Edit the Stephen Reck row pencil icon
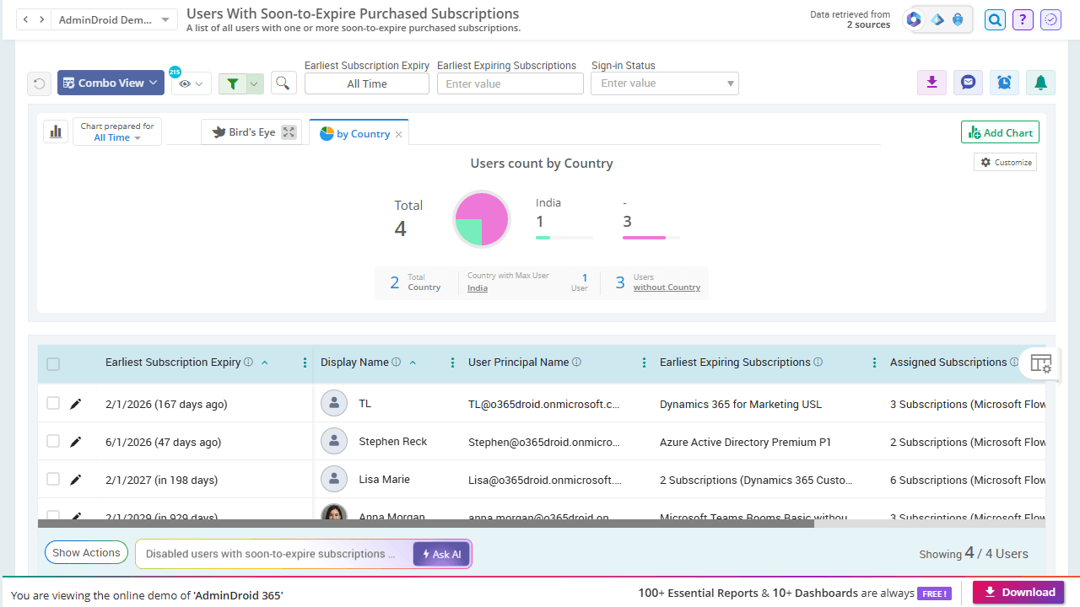The image size is (1080, 607). point(75,442)
